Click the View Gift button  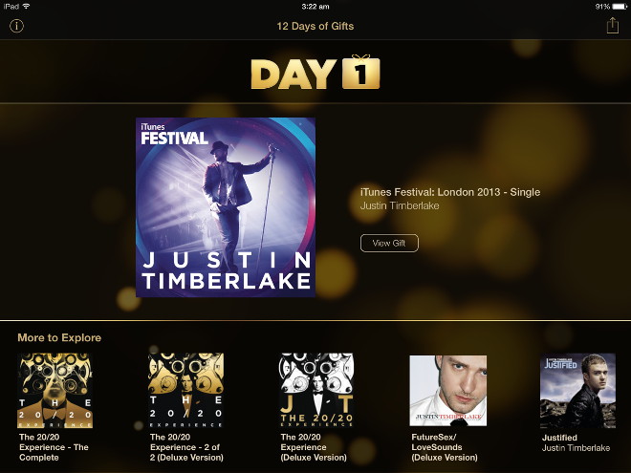coord(389,243)
